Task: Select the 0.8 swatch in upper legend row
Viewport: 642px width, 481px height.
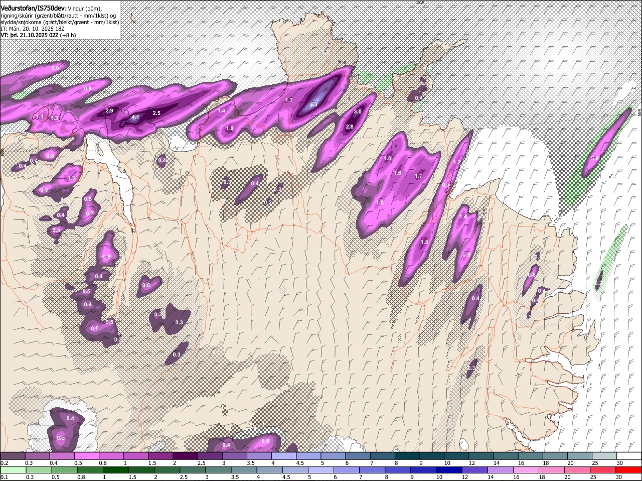Action: (x=111, y=455)
